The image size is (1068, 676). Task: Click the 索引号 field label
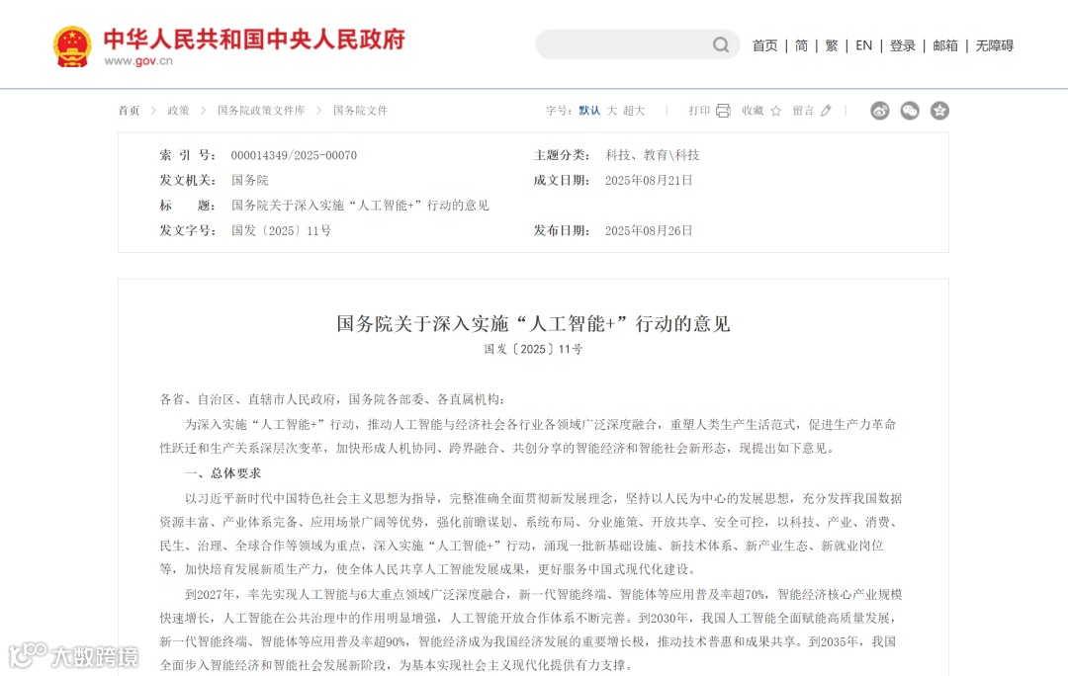pyautogui.click(x=187, y=155)
